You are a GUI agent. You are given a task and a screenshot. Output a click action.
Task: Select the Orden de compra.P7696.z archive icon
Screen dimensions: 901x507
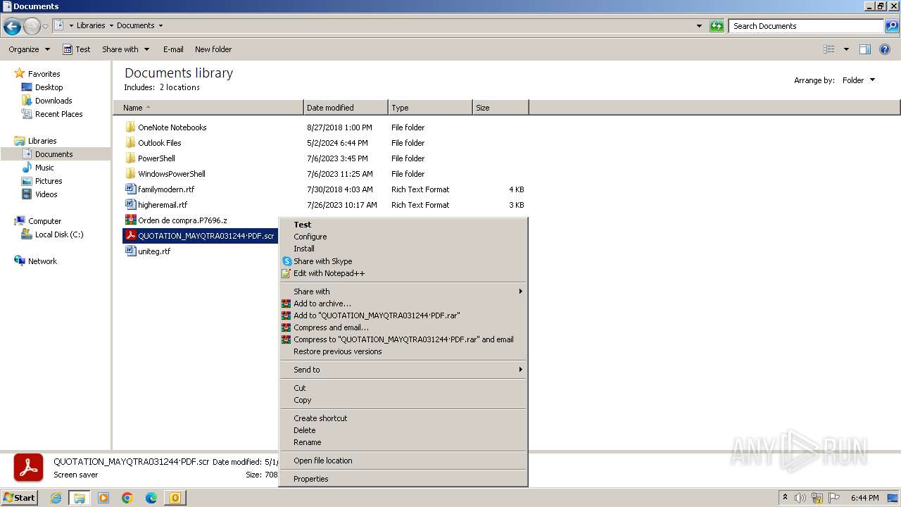(x=130, y=220)
